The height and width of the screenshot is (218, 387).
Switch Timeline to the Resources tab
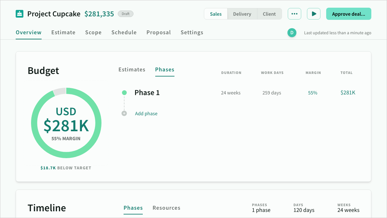[166, 208]
